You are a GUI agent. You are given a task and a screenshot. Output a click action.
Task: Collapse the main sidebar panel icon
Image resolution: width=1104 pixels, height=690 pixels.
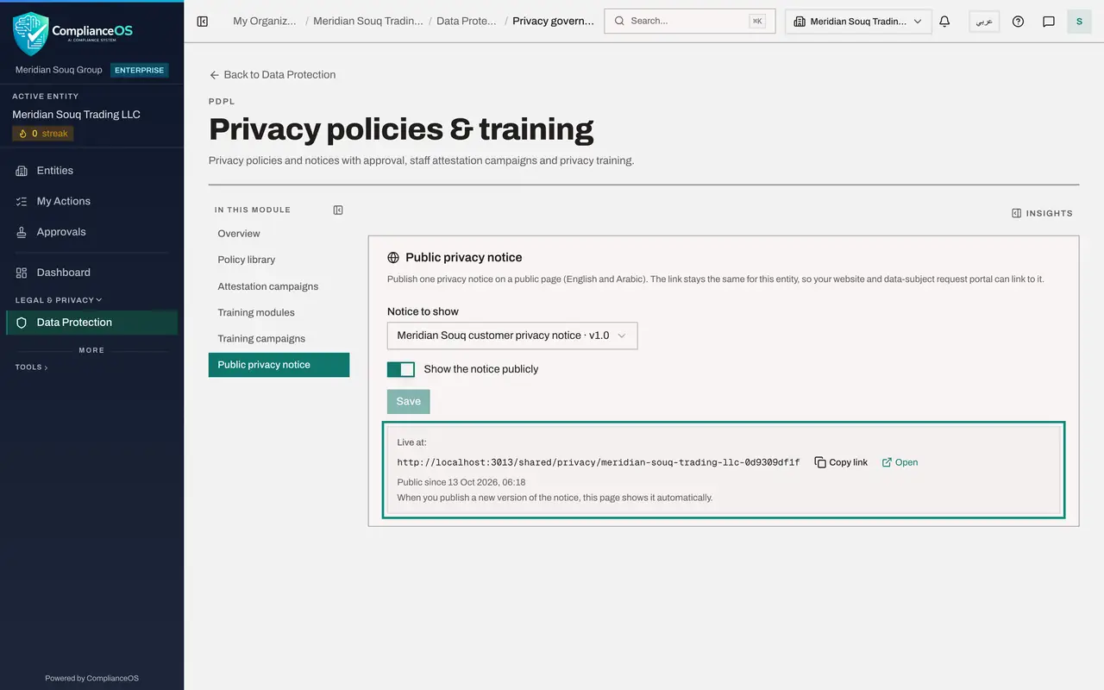[x=203, y=22]
